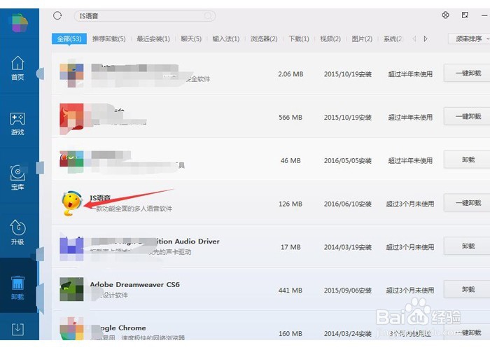This screenshot has width=490, height=350.
Task: Switch to the 输入法(1) tab
Action: [x=226, y=38]
